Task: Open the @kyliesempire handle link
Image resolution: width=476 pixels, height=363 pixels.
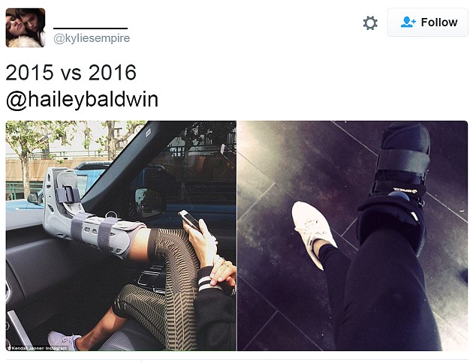Action: pos(92,38)
